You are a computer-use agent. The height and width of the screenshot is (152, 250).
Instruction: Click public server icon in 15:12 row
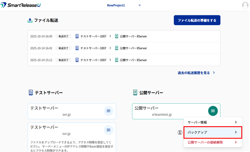pyautogui.click(x=116, y=60)
